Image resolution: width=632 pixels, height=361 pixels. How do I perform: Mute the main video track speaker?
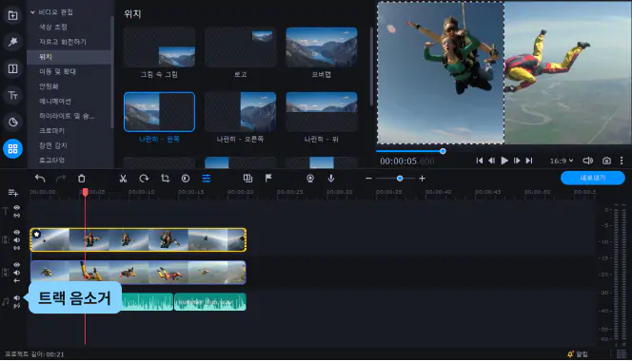point(16,273)
